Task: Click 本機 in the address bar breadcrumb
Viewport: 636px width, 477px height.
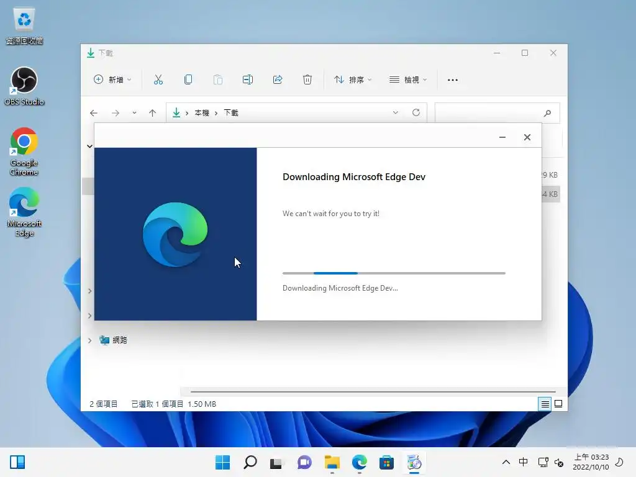Action: [x=202, y=113]
